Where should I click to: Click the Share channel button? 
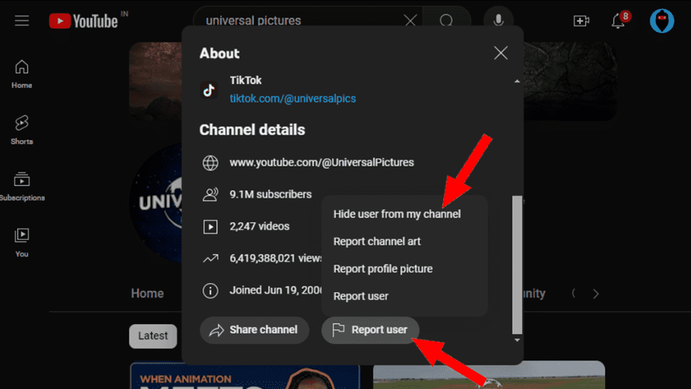254,330
